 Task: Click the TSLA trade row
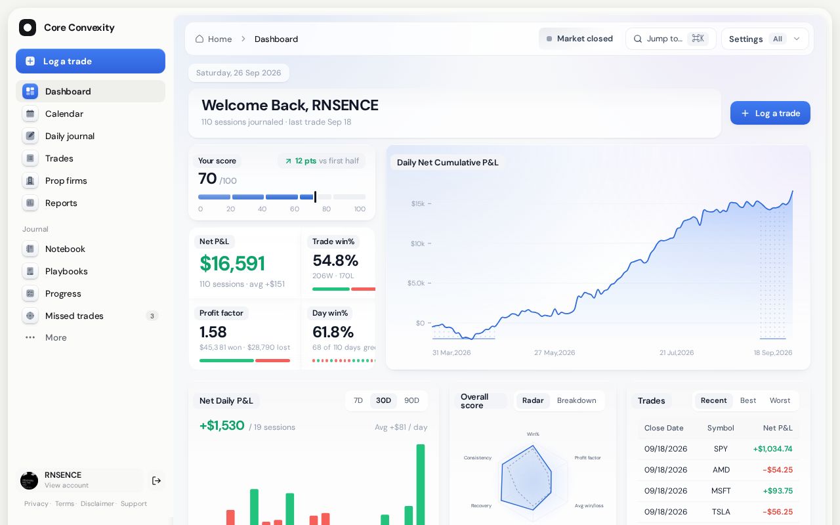[719, 512]
